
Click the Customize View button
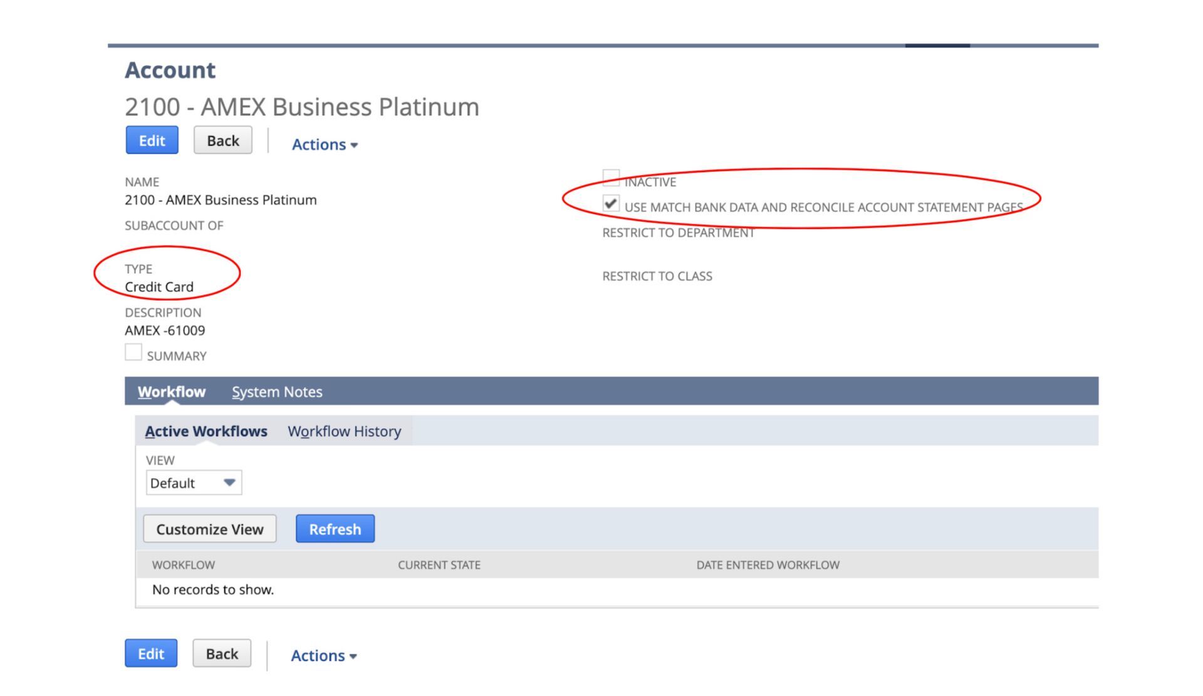coord(210,529)
